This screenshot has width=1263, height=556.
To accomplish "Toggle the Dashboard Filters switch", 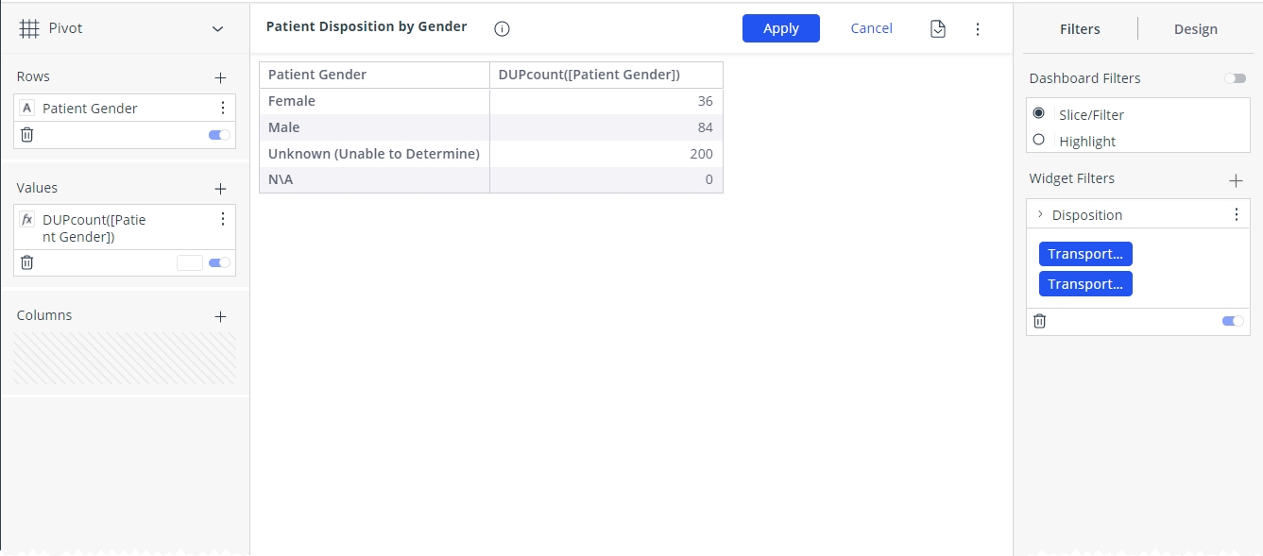I will pyautogui.click(x=1235, y=78).
